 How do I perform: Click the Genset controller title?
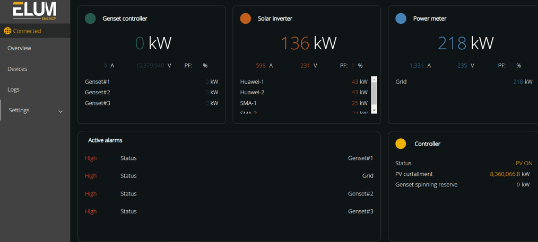[x=125, y=19]
